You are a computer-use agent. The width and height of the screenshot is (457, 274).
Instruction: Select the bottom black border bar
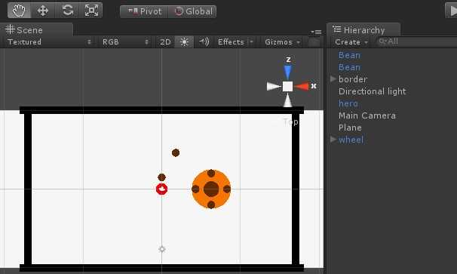(x=161, y=268)
